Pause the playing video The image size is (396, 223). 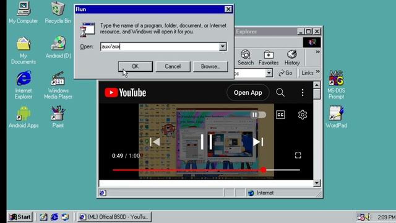coord(206,142)
